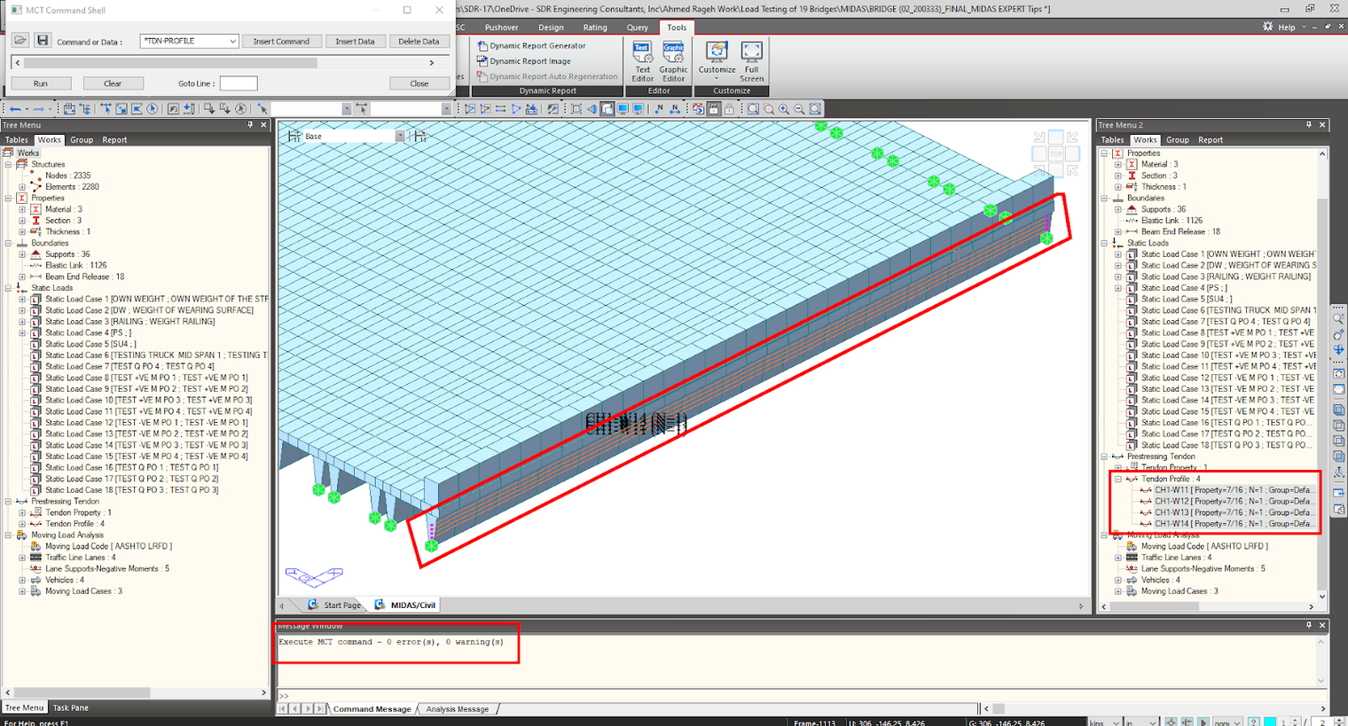
Task: Click inside the Goto Line input field
Action: [x=239, y=83]
